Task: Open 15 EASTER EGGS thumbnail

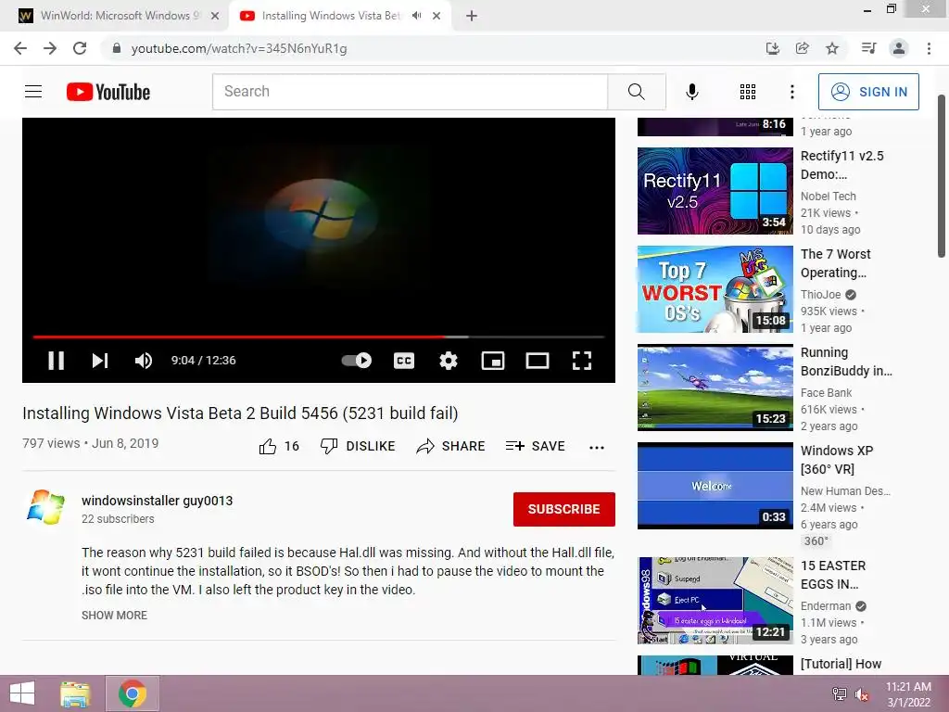Action: [x=715, y=601]
